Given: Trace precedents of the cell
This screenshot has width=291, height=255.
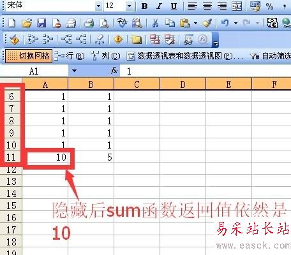Looking at the screenshot, I should click(x=33, y=40).
